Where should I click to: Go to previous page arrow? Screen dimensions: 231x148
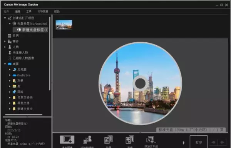213,142
